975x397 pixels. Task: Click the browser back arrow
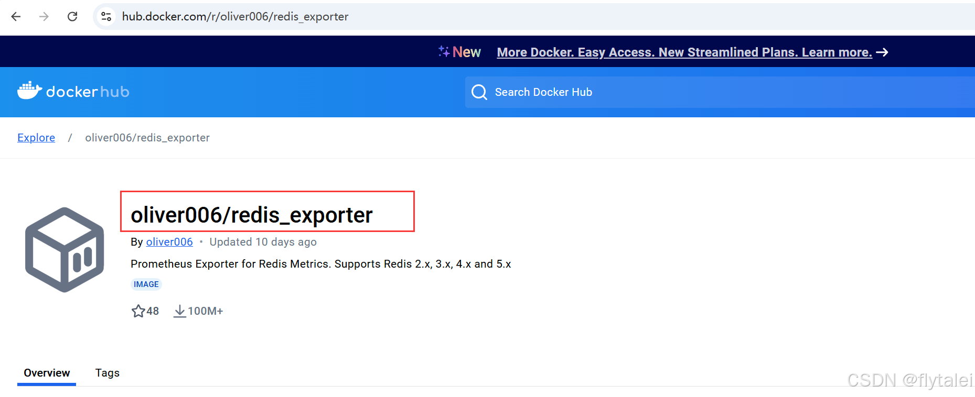pos(16,17)
